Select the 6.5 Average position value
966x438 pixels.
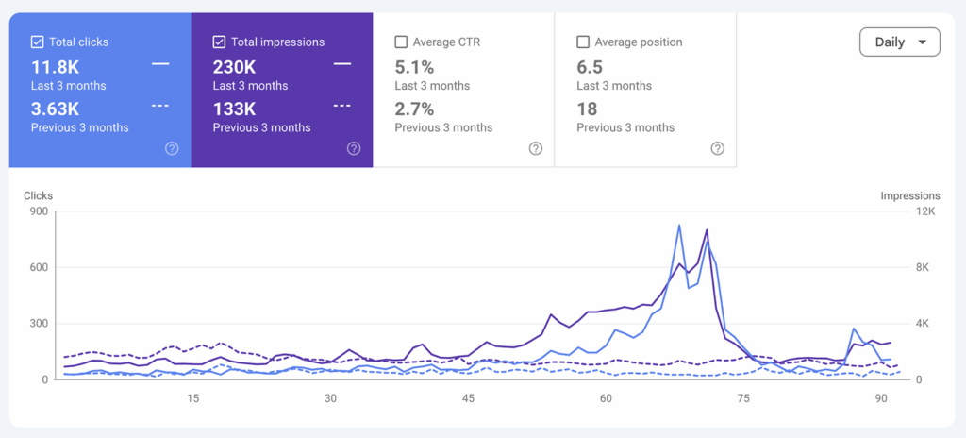pos(590,67)
